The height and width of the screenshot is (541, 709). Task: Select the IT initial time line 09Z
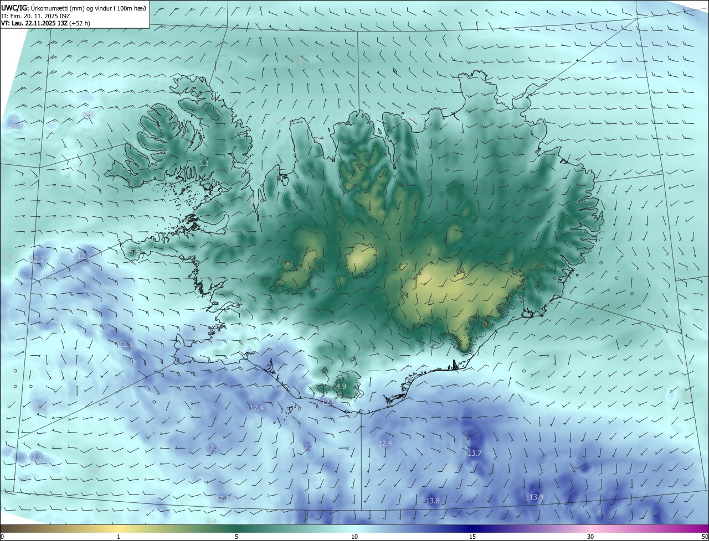[x=35, y=15]
